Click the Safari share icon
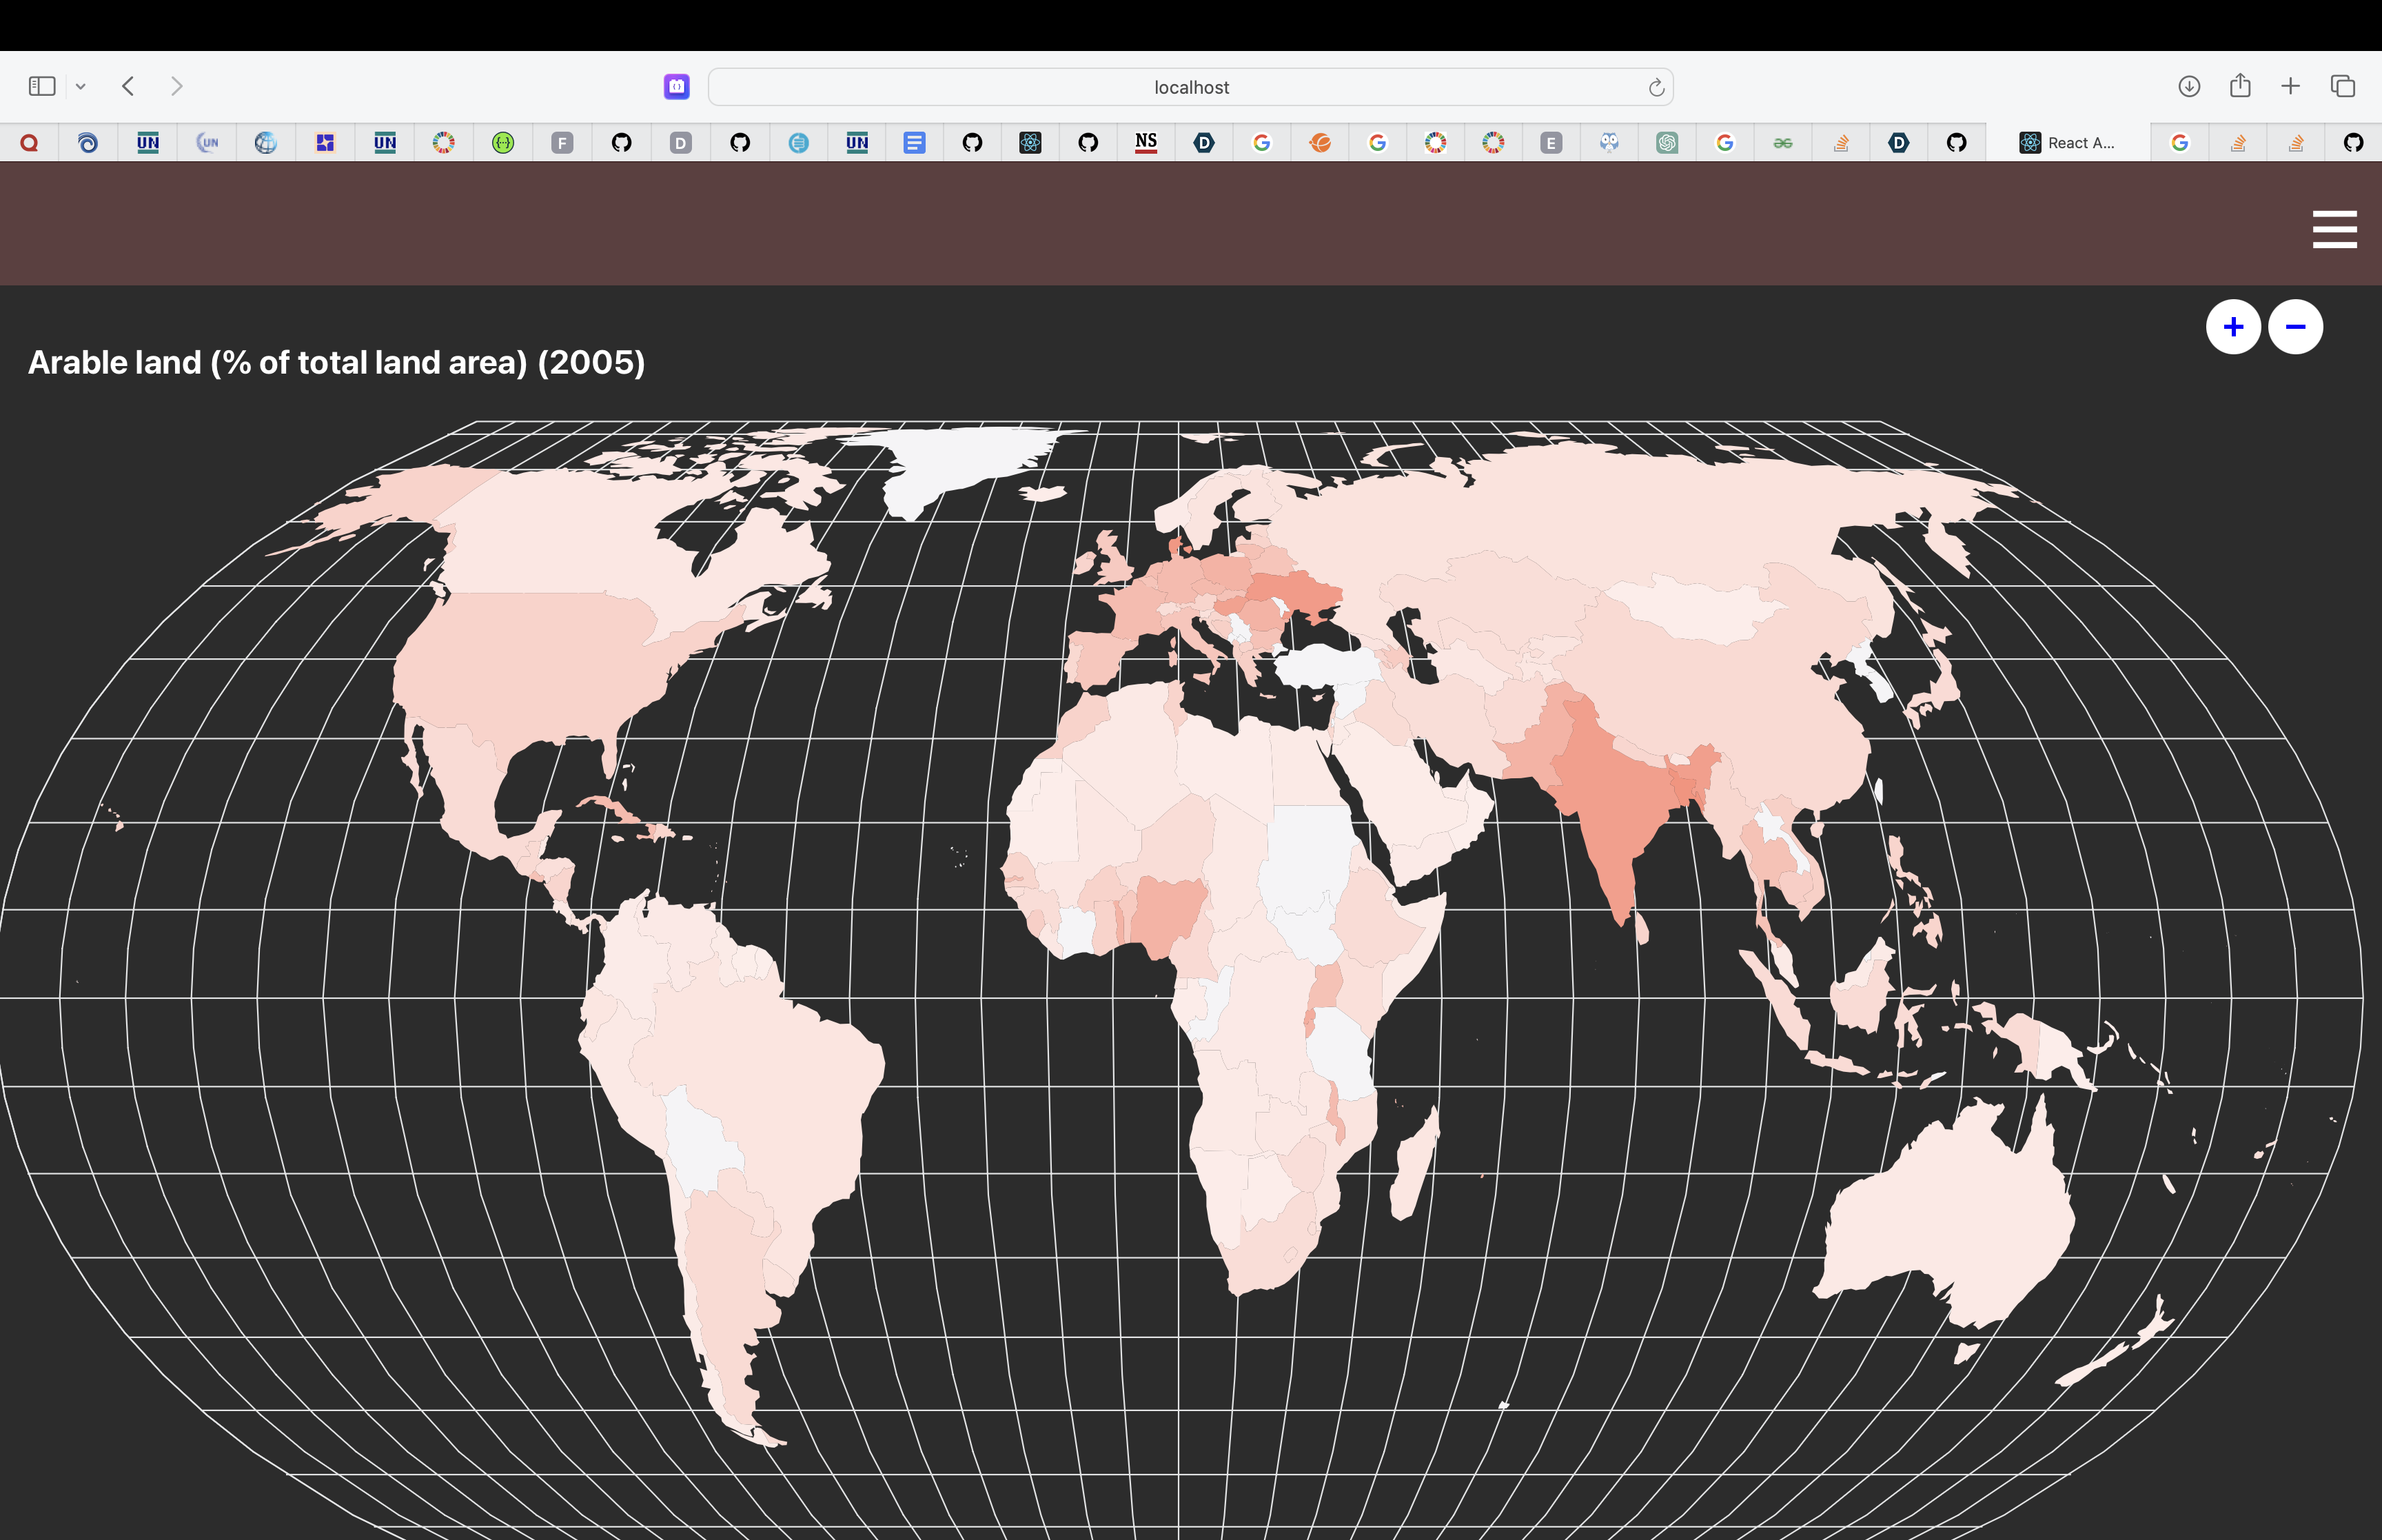The width and height of the screenshot is (2382, 1540). pyautogui.click(x=2240, y=87)
